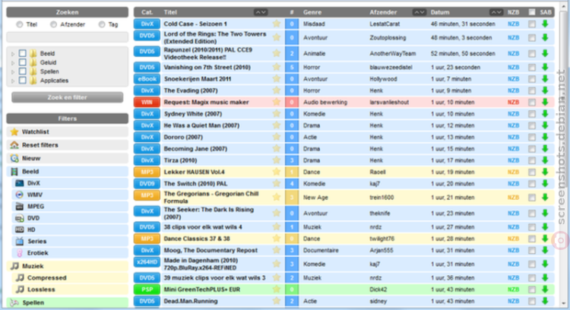Open the Watchlist star filter
Image resolution: width=570 pixels, height=310 pixels.
pos(14,132)
